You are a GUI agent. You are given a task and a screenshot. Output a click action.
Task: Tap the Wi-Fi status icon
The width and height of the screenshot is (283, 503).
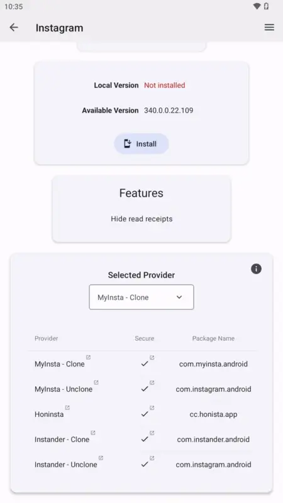coord(257,6)
